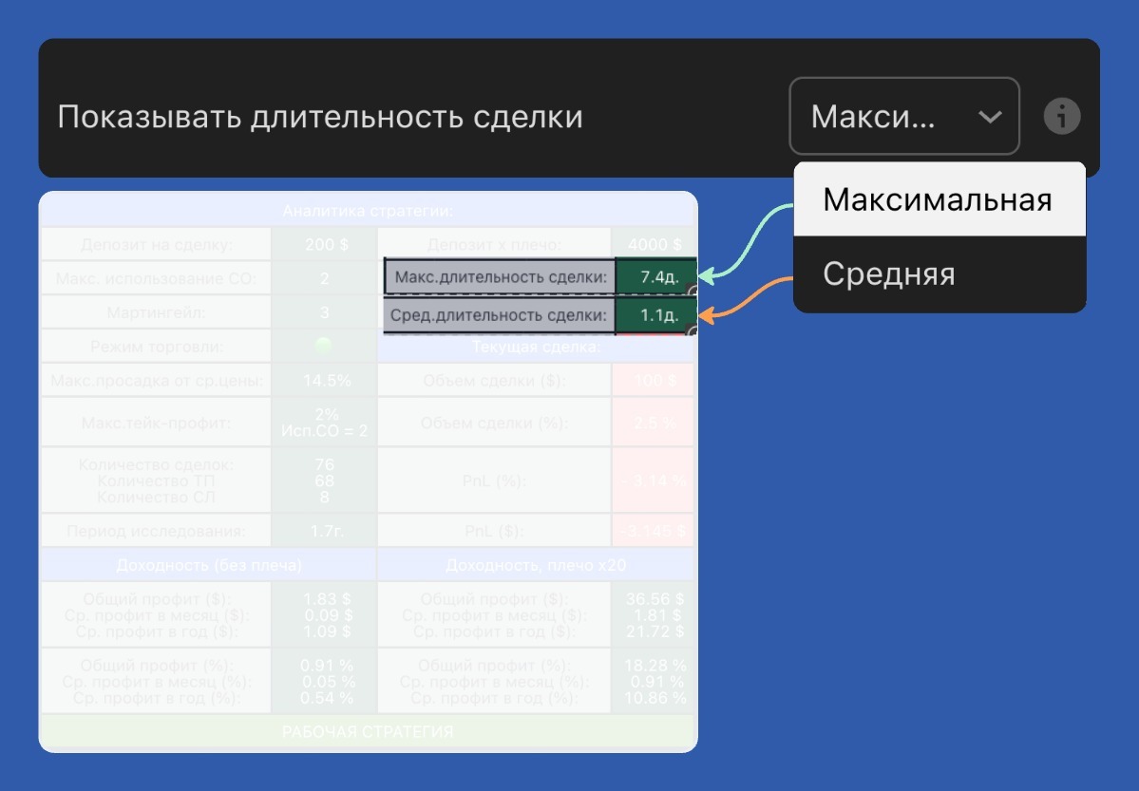Click the "РАБОЧАЯ СТРАТЕГИЯ" banner

point(370,731)
